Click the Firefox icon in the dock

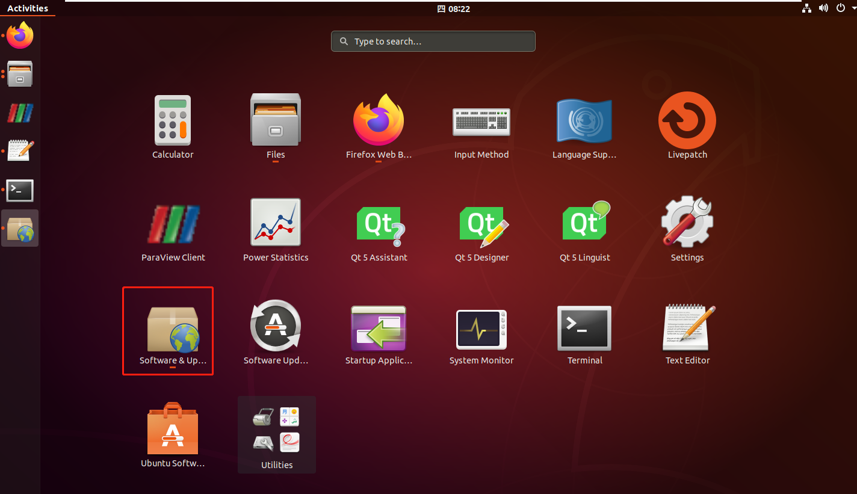click(20, 36)
